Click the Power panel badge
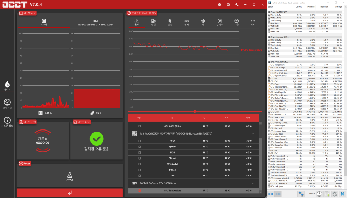This screenshot has width=347, height=198. click(x=25, y=164)
